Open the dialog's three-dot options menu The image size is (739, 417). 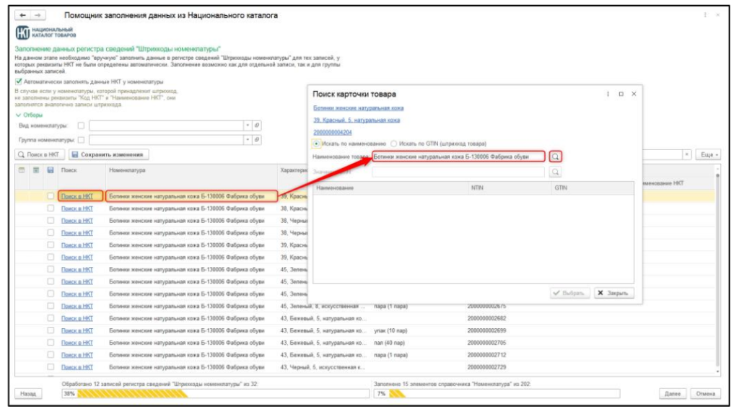click(x=608, y=94)
